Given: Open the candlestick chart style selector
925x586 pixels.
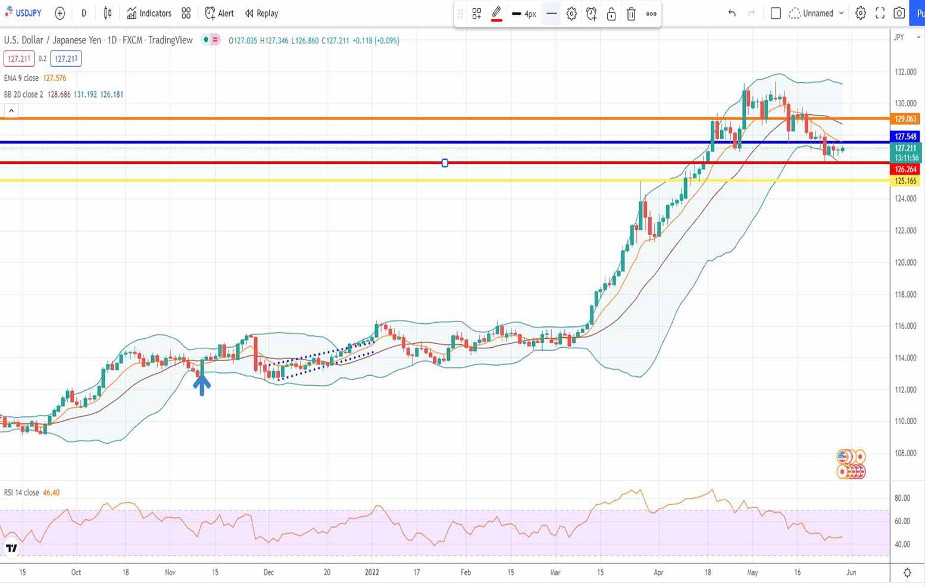Looking at the screenshot, I should (108, 13).
